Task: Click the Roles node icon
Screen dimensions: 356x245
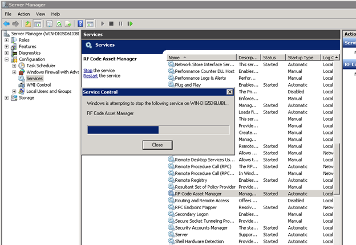Action: pos(14,40)
